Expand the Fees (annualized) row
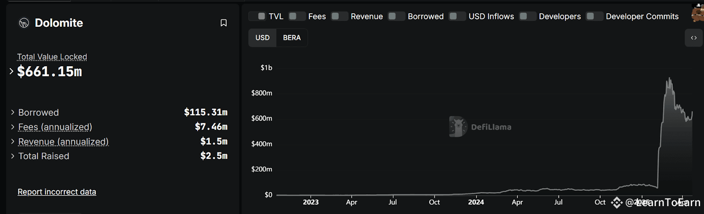Screen dimensions: 704x214 12,127
